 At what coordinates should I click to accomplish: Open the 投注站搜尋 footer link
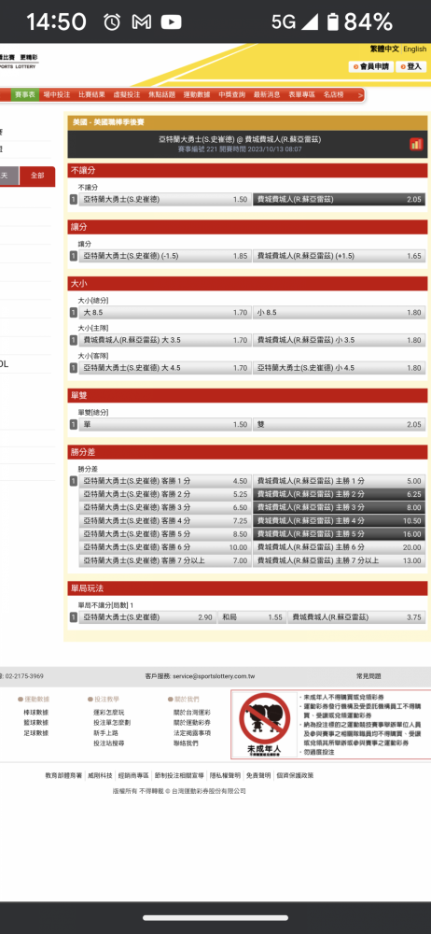tap(109, 743)
